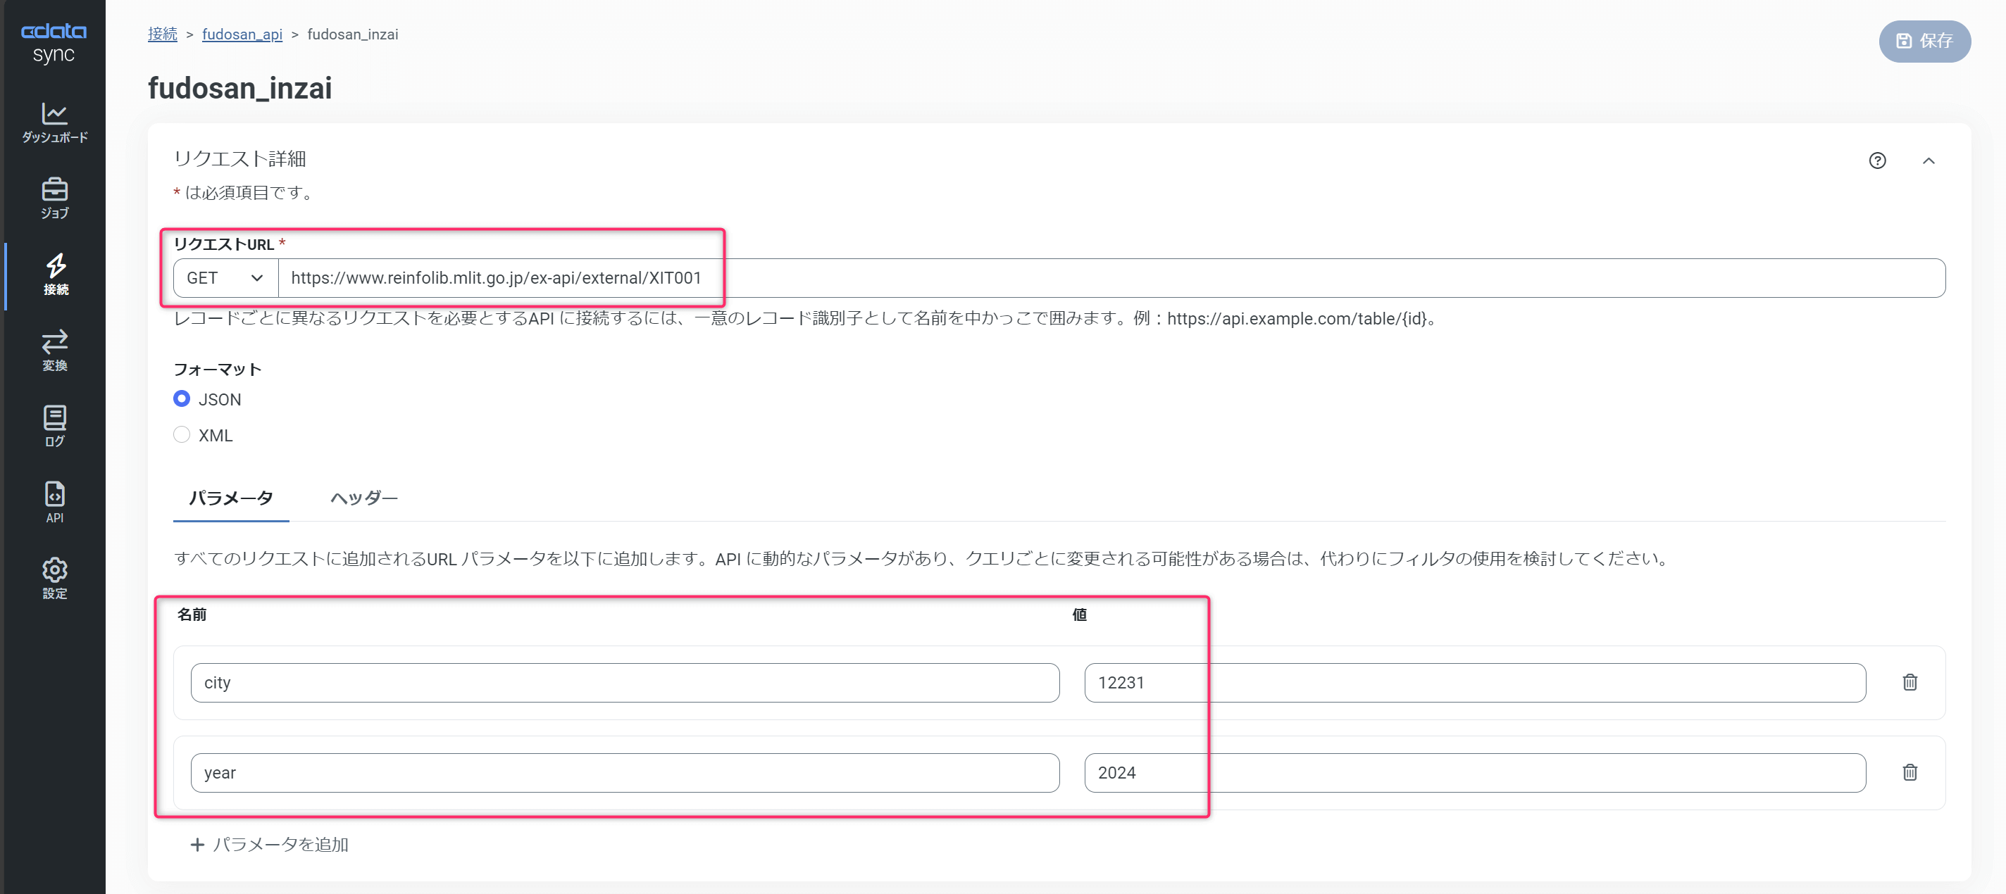Switch to the ヘッダー tab
Image resolution: width=2006 pixels, height=894 pixels.
[x=363, y=498]
